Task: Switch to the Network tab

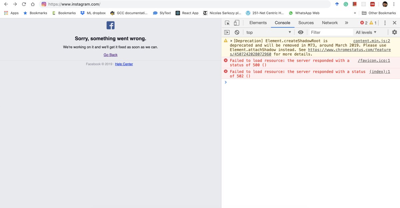Action: (x=330, y=23)
